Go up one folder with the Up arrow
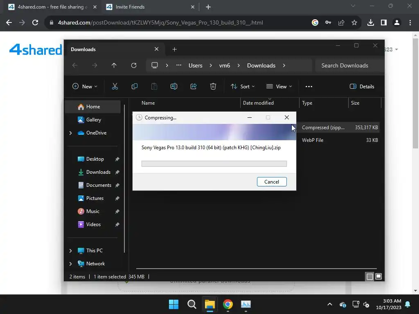The image size is (419, 314). point(114,65)
